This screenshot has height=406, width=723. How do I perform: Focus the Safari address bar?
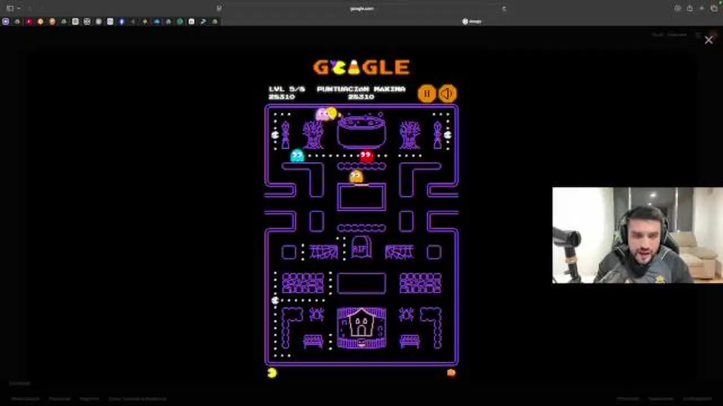(361, 8)
